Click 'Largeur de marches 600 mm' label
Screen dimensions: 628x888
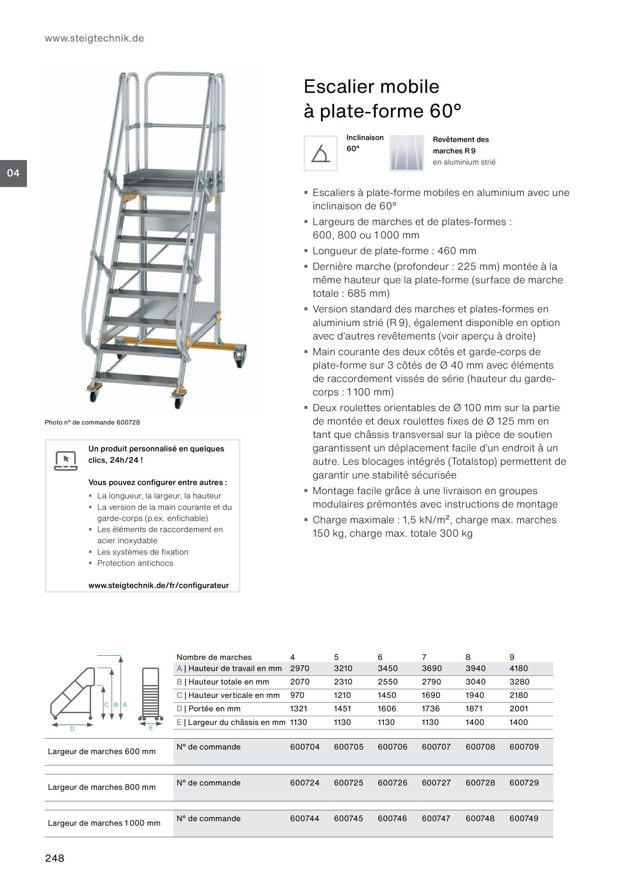(102, 751)
